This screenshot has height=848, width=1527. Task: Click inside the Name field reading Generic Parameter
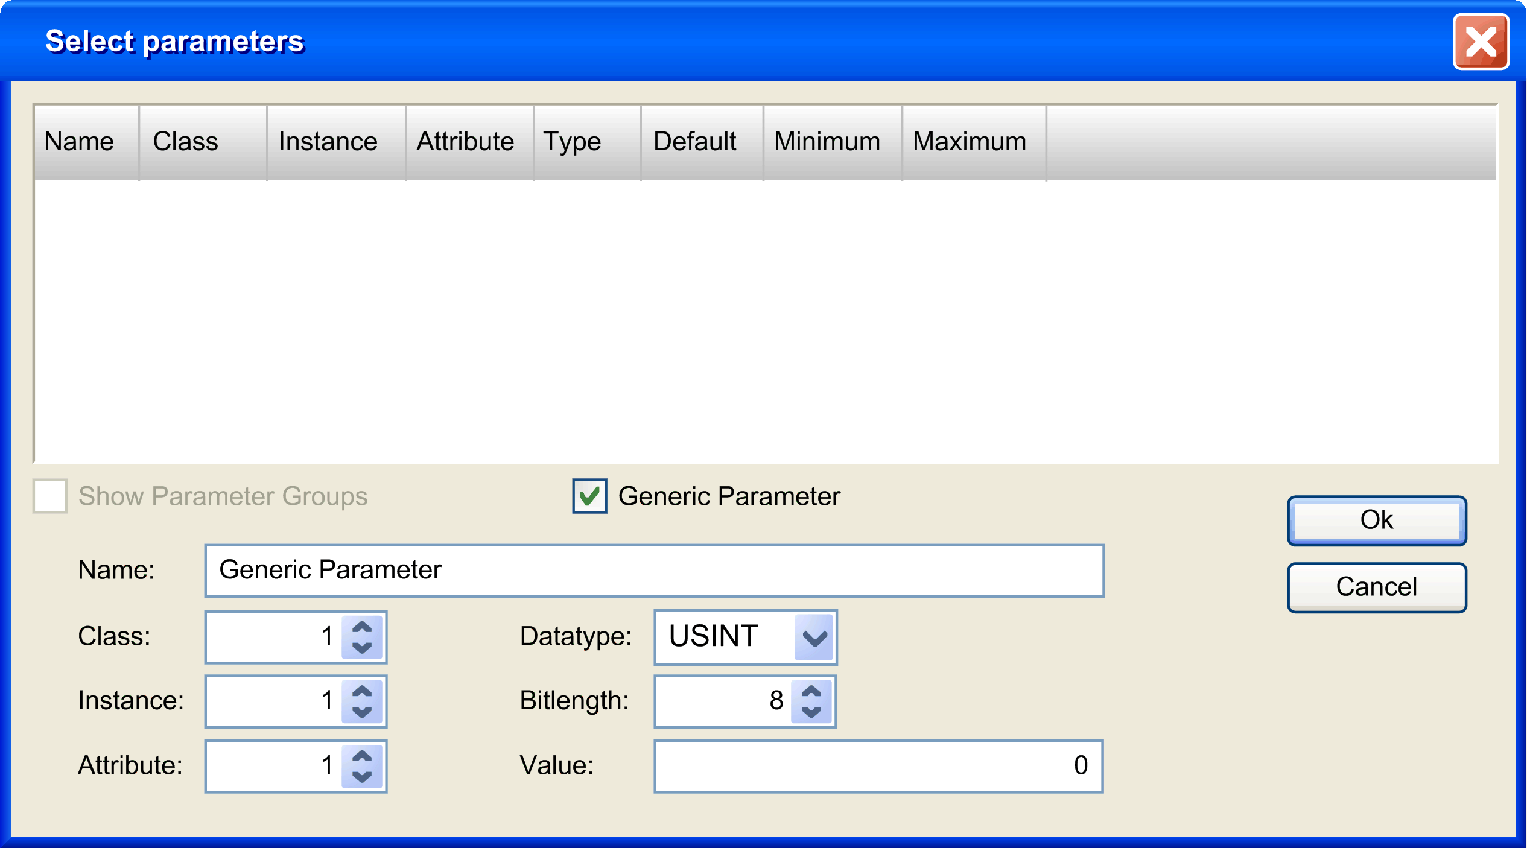point(654,569)
